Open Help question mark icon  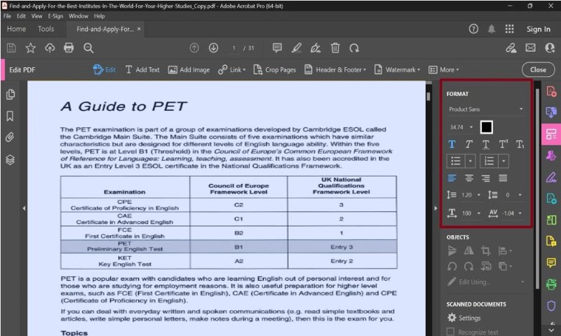[x=473, y=29]
